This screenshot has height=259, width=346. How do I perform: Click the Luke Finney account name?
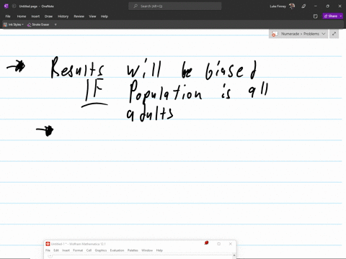(x=278, y=6)
